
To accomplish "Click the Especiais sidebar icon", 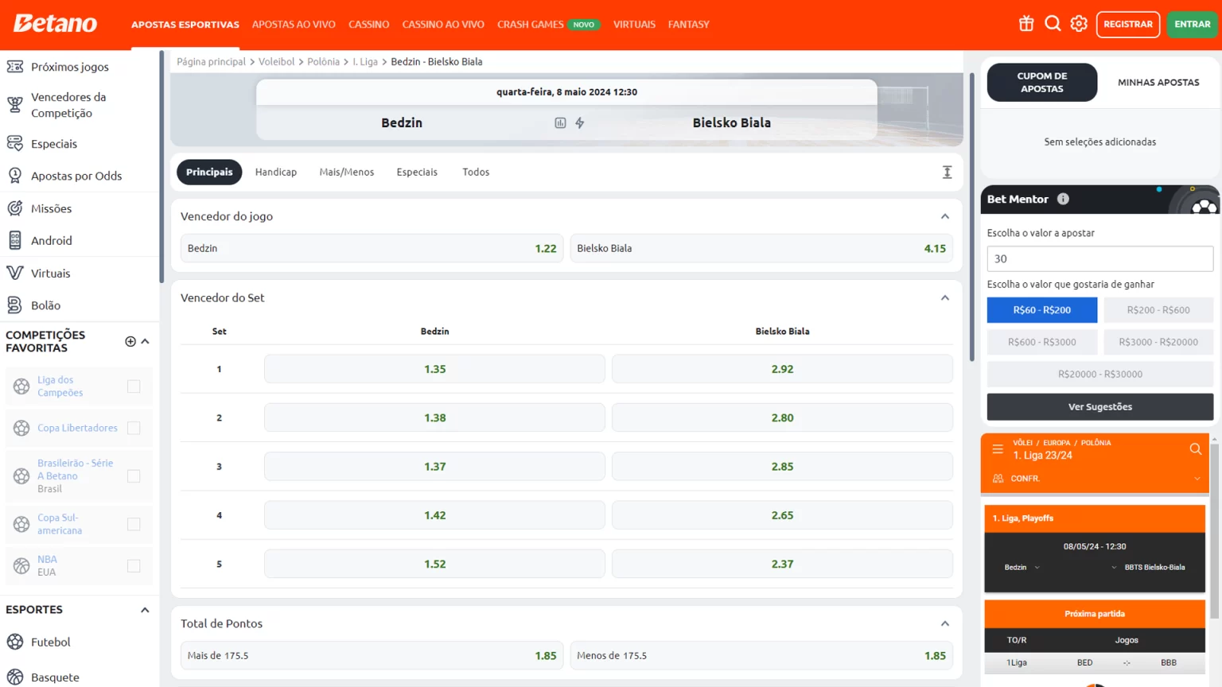I will coord(15,143).
